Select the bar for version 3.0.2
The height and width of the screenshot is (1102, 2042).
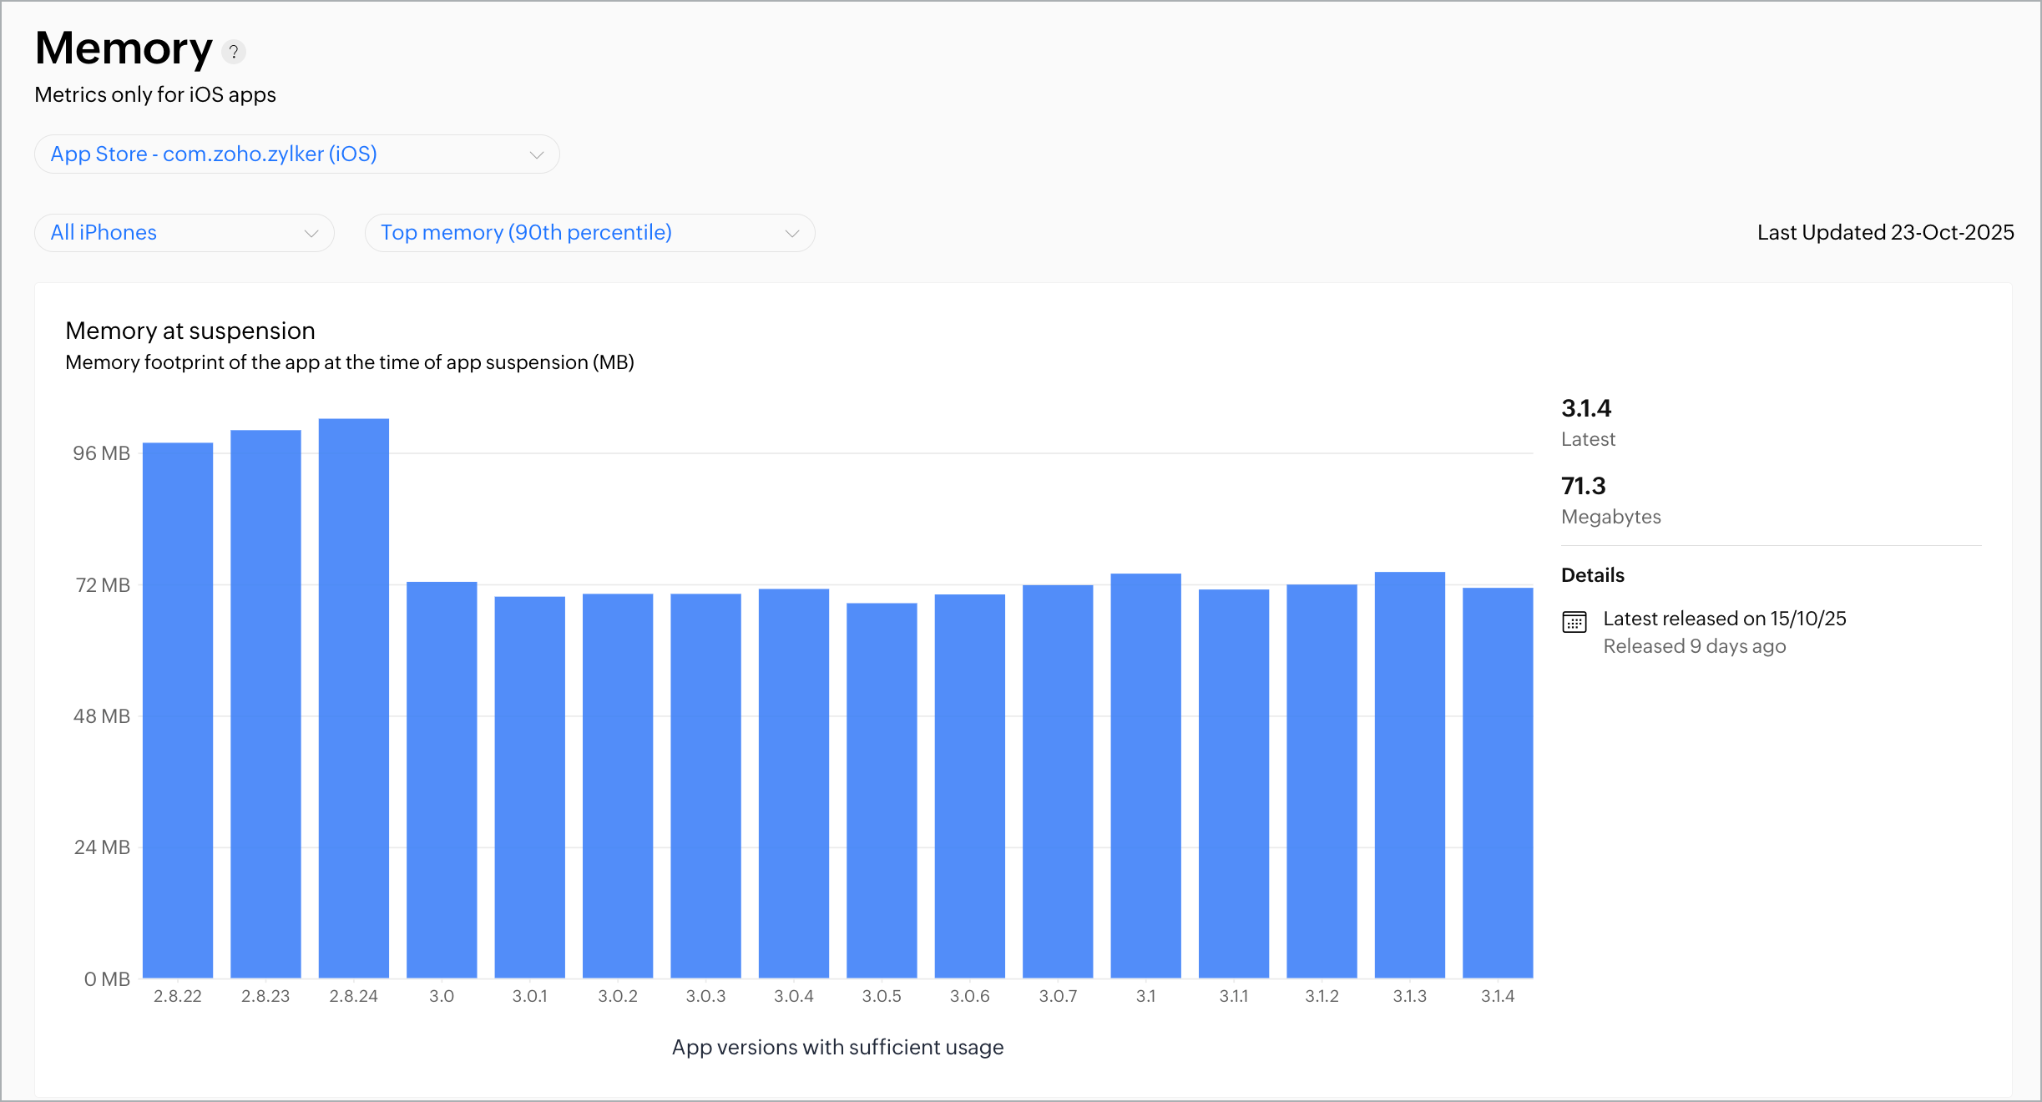pyautogui.click(x=618, y=785)
